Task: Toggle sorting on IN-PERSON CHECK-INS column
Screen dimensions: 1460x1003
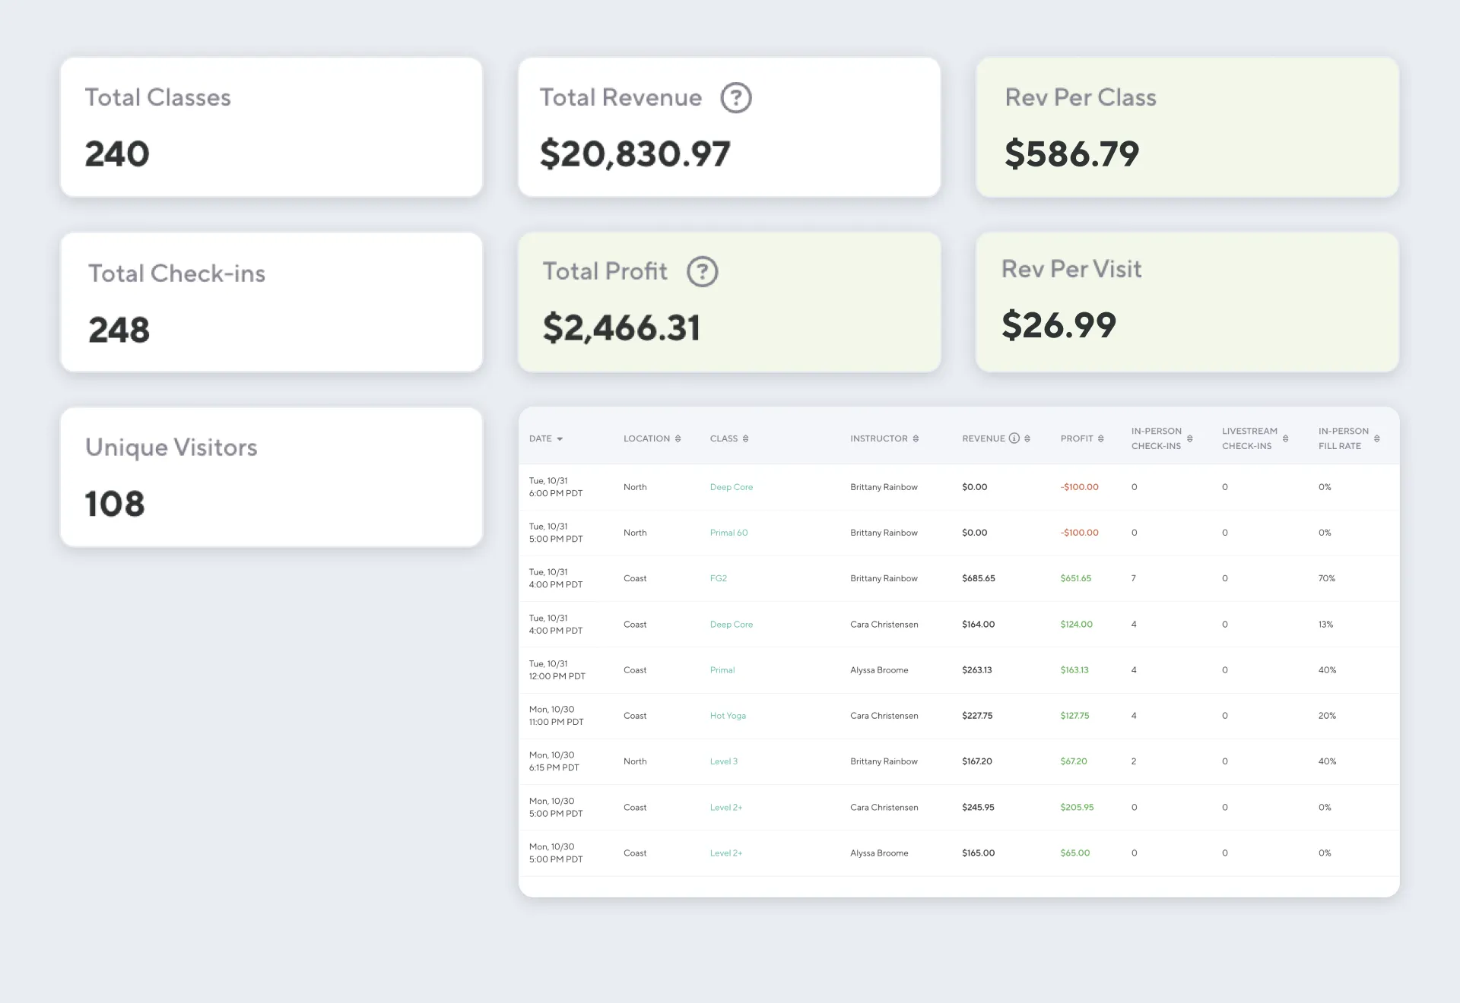Action: tap(1189, 438)
